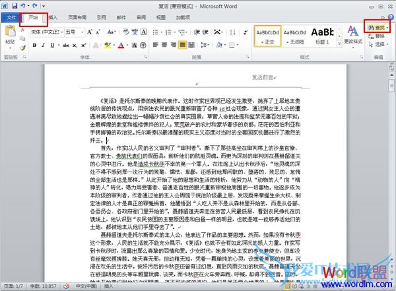Apply the 标题 1 style
396x291 pixels.
click(323, 36)
